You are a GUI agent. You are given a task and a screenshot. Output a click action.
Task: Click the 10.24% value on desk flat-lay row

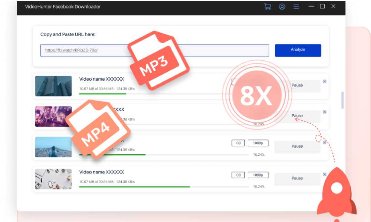point(259,186)
